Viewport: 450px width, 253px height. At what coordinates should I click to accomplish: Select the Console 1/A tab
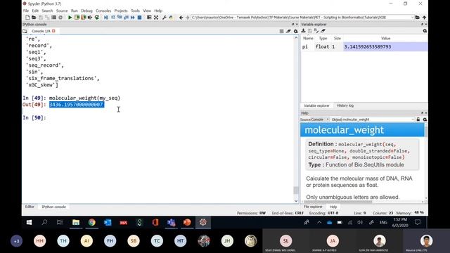click(x=41, y=31)
